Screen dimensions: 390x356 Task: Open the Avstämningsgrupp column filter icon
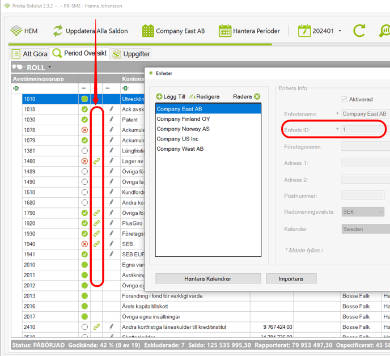(16, 88)
